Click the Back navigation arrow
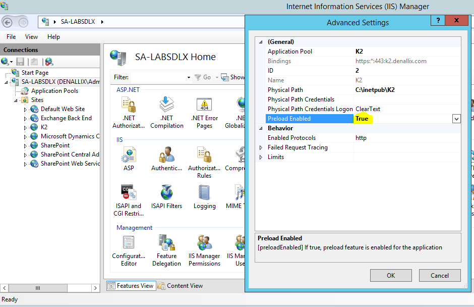The height and width of the screenshot is (307, 474). (x=7, y=22)
